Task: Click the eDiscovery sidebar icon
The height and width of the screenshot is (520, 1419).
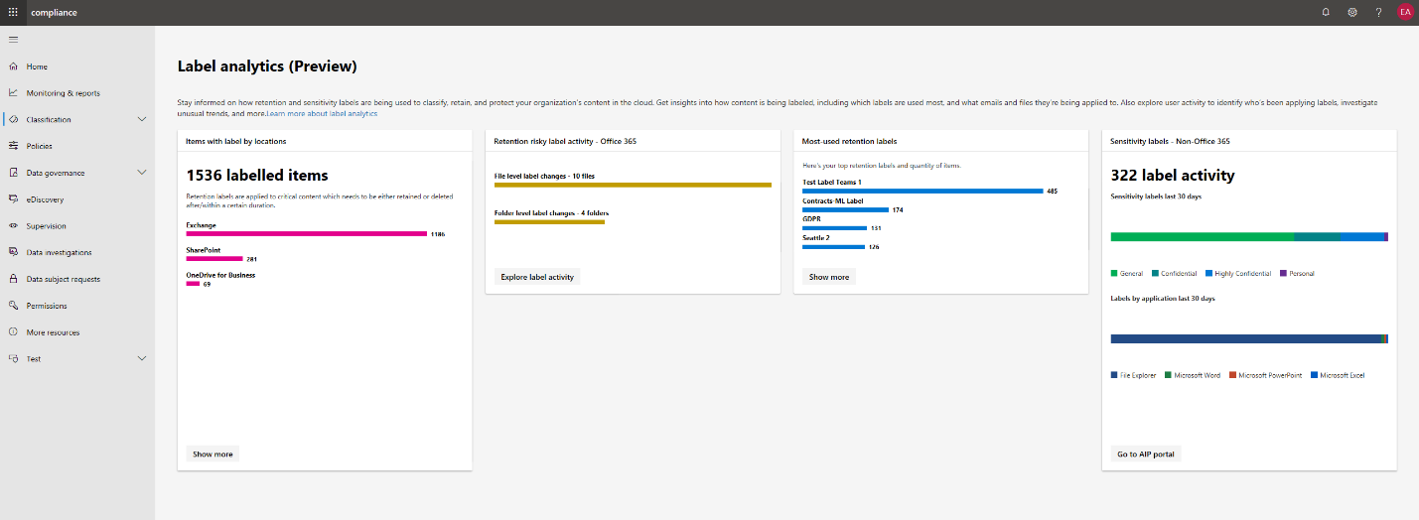Action: [14, 199]
